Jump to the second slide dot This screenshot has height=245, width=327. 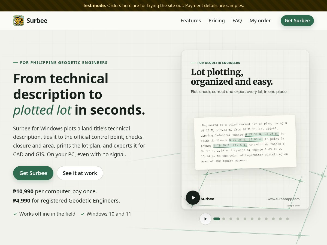click(x=224, y=219)
